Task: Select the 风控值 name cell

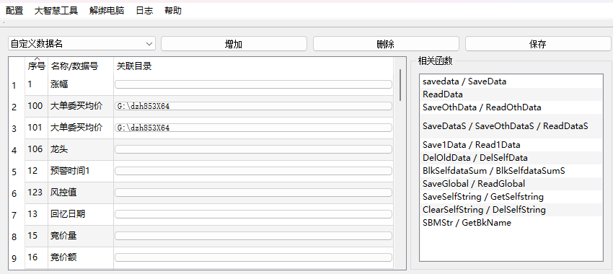Action: [x=81, y=193]
